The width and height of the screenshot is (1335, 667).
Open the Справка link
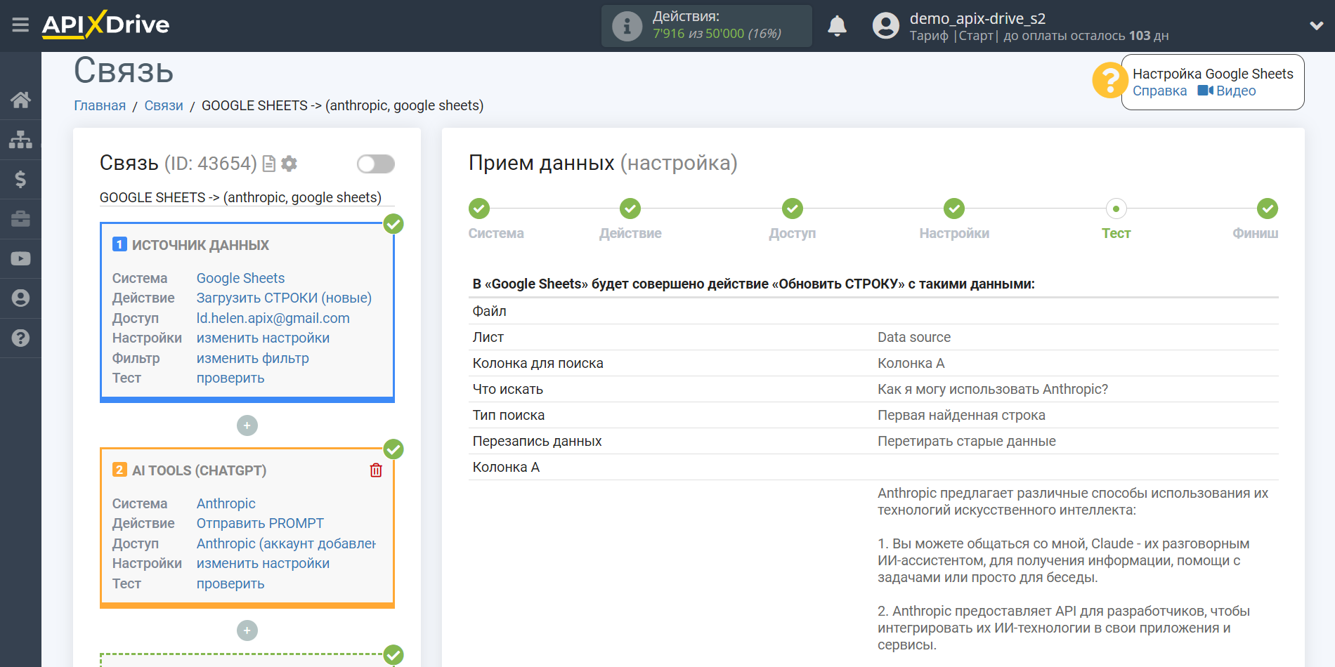[1159, 91]
